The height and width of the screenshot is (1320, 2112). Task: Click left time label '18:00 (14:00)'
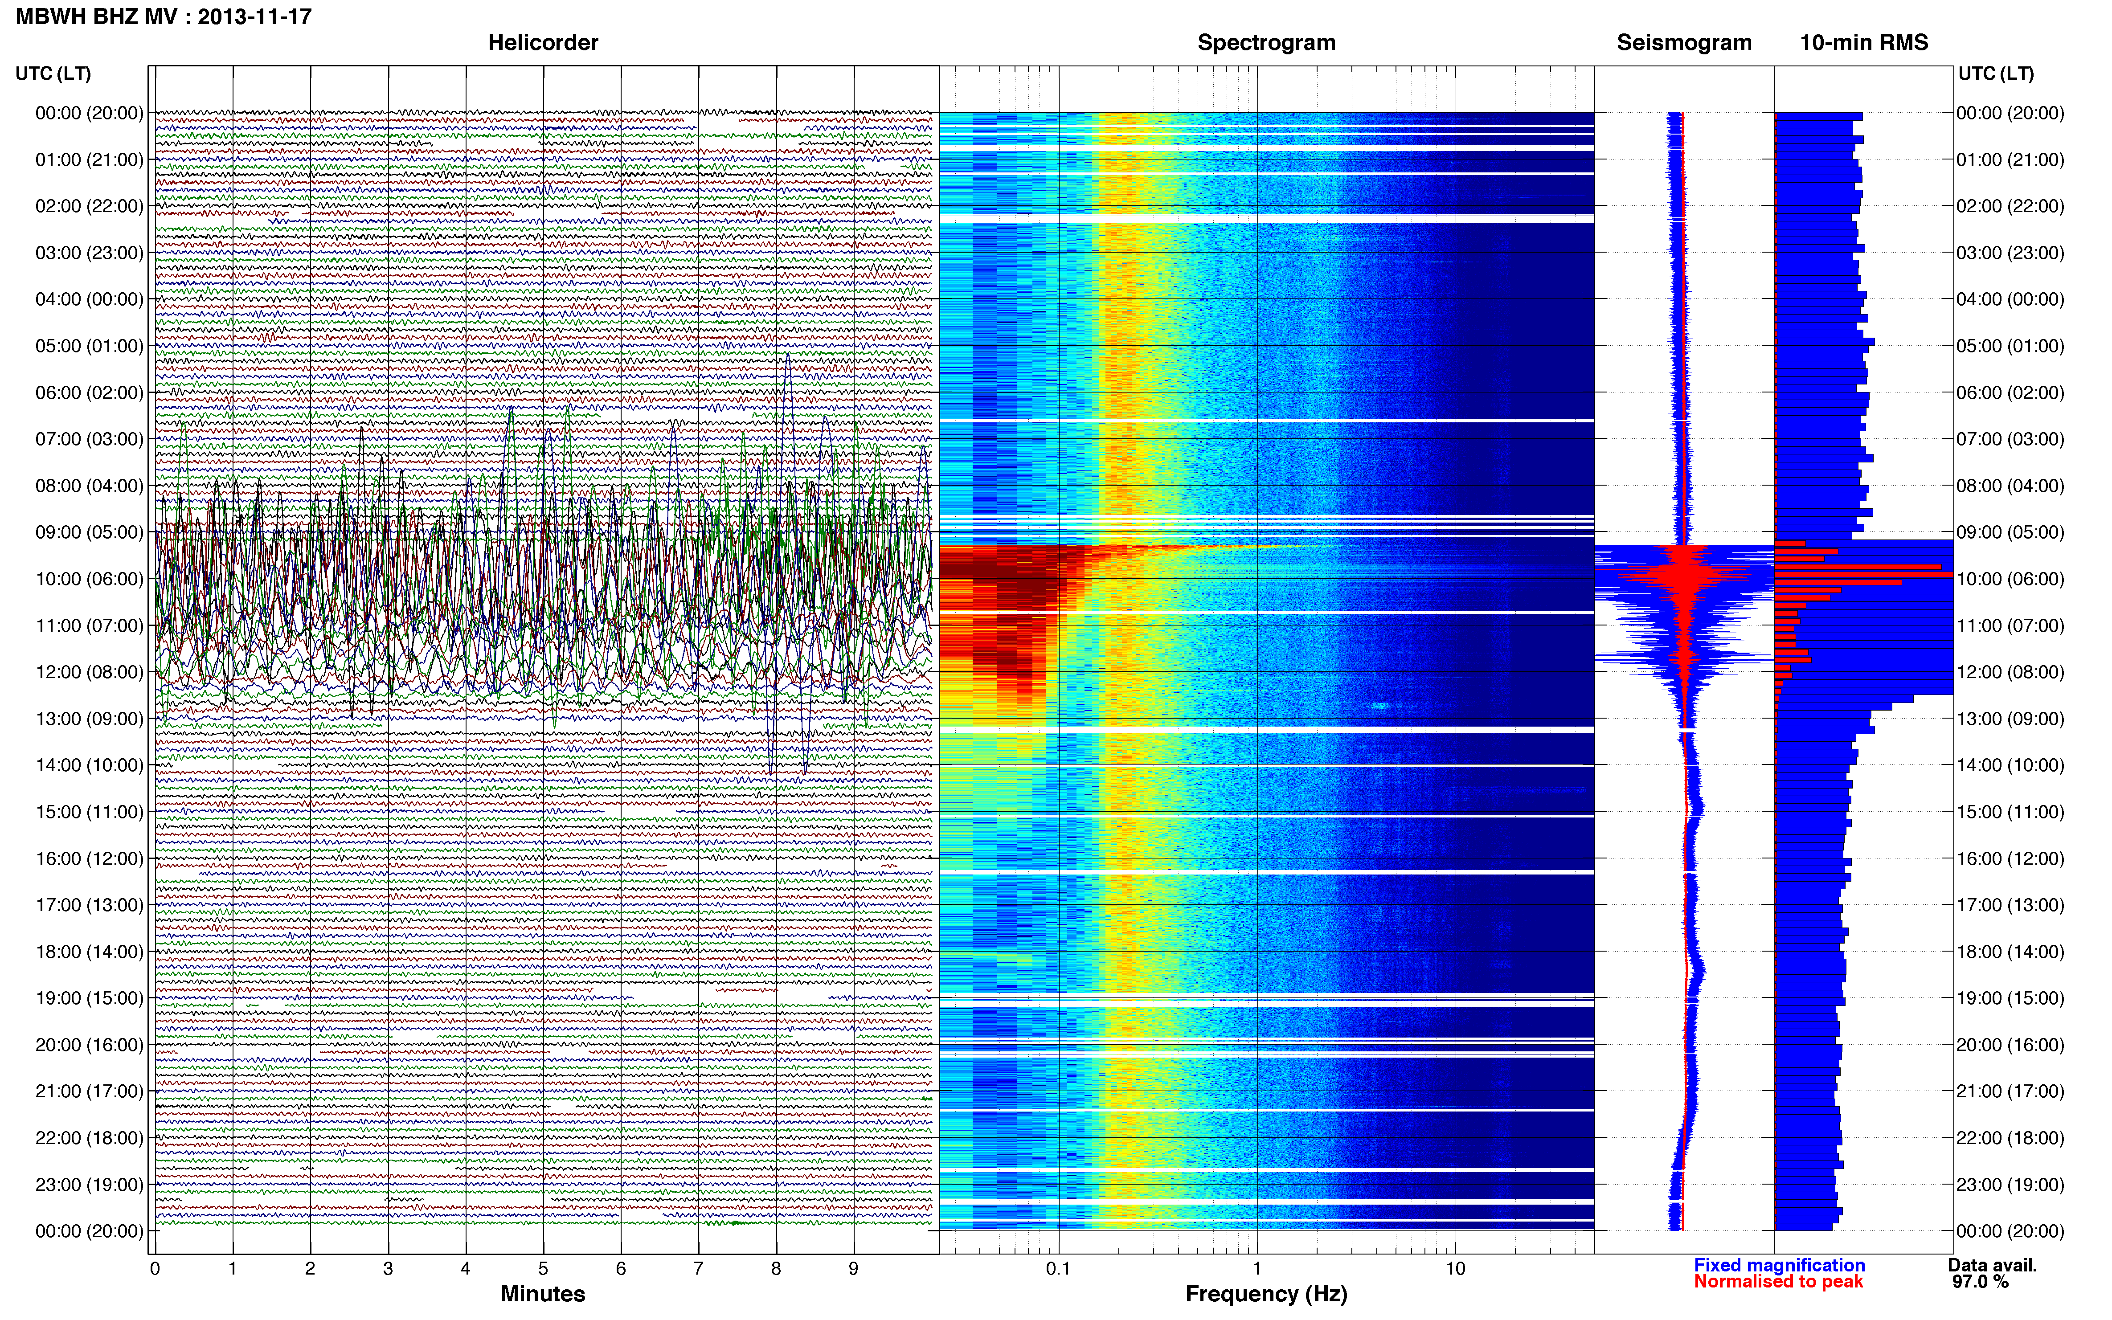point(89,952)
